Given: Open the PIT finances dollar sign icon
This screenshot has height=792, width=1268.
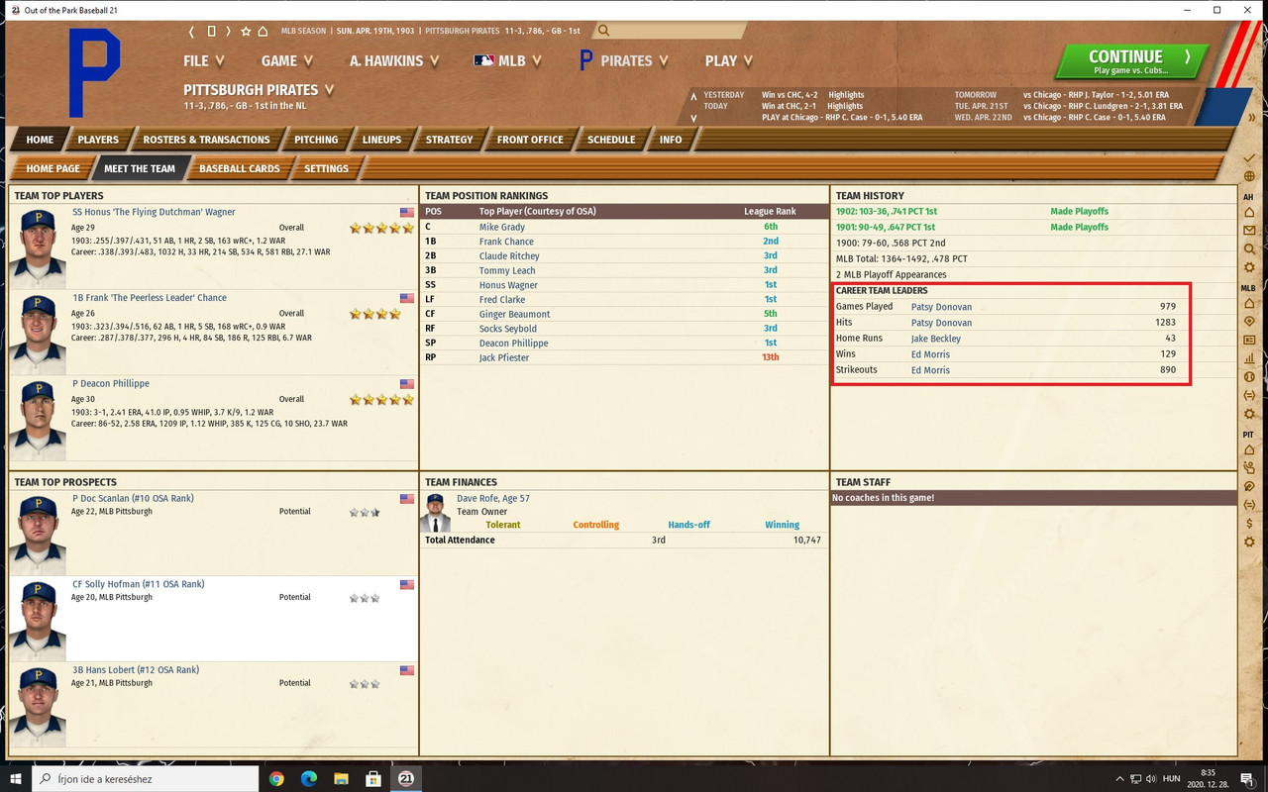Looking at the screenshot, I should click(x=1249, y=523).
